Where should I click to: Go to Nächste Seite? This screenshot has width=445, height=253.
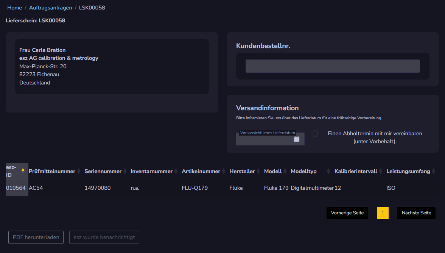[416, 213]
